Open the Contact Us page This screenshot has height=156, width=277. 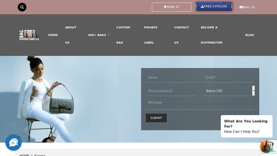click(x=181, y=35)
